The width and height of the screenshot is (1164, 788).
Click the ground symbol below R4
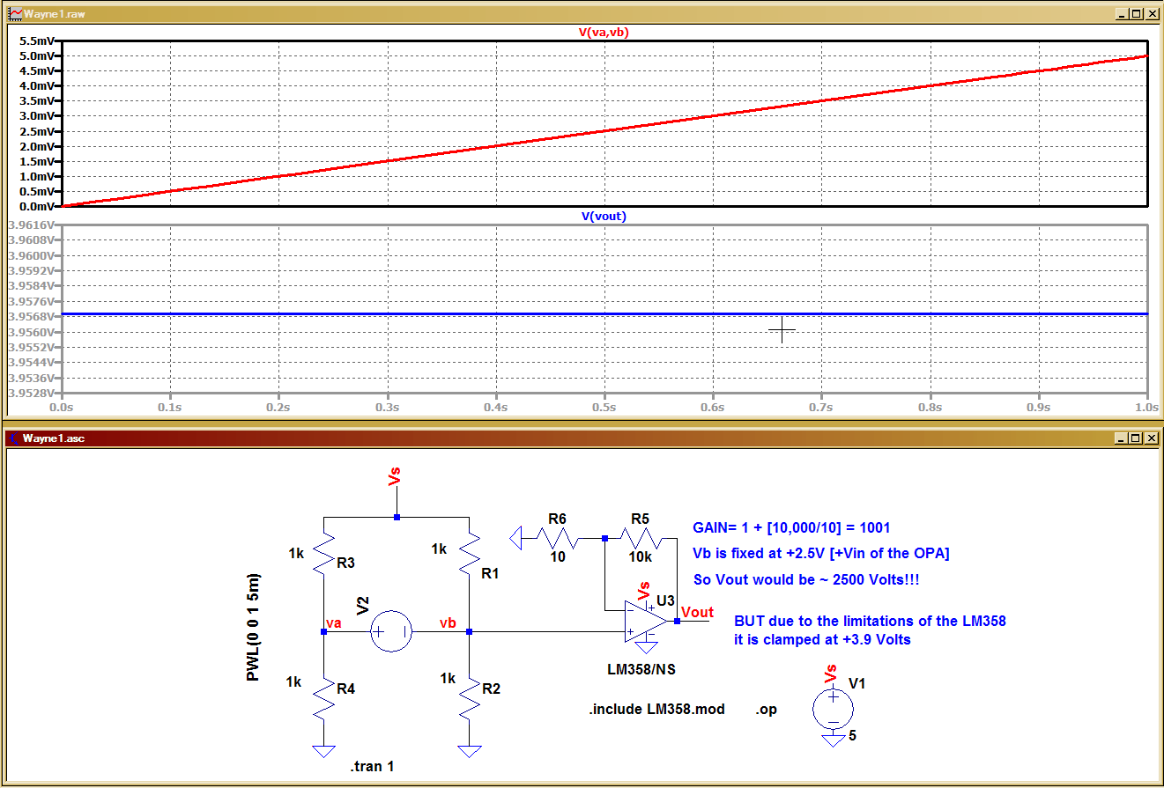click(x=324, y=751)
